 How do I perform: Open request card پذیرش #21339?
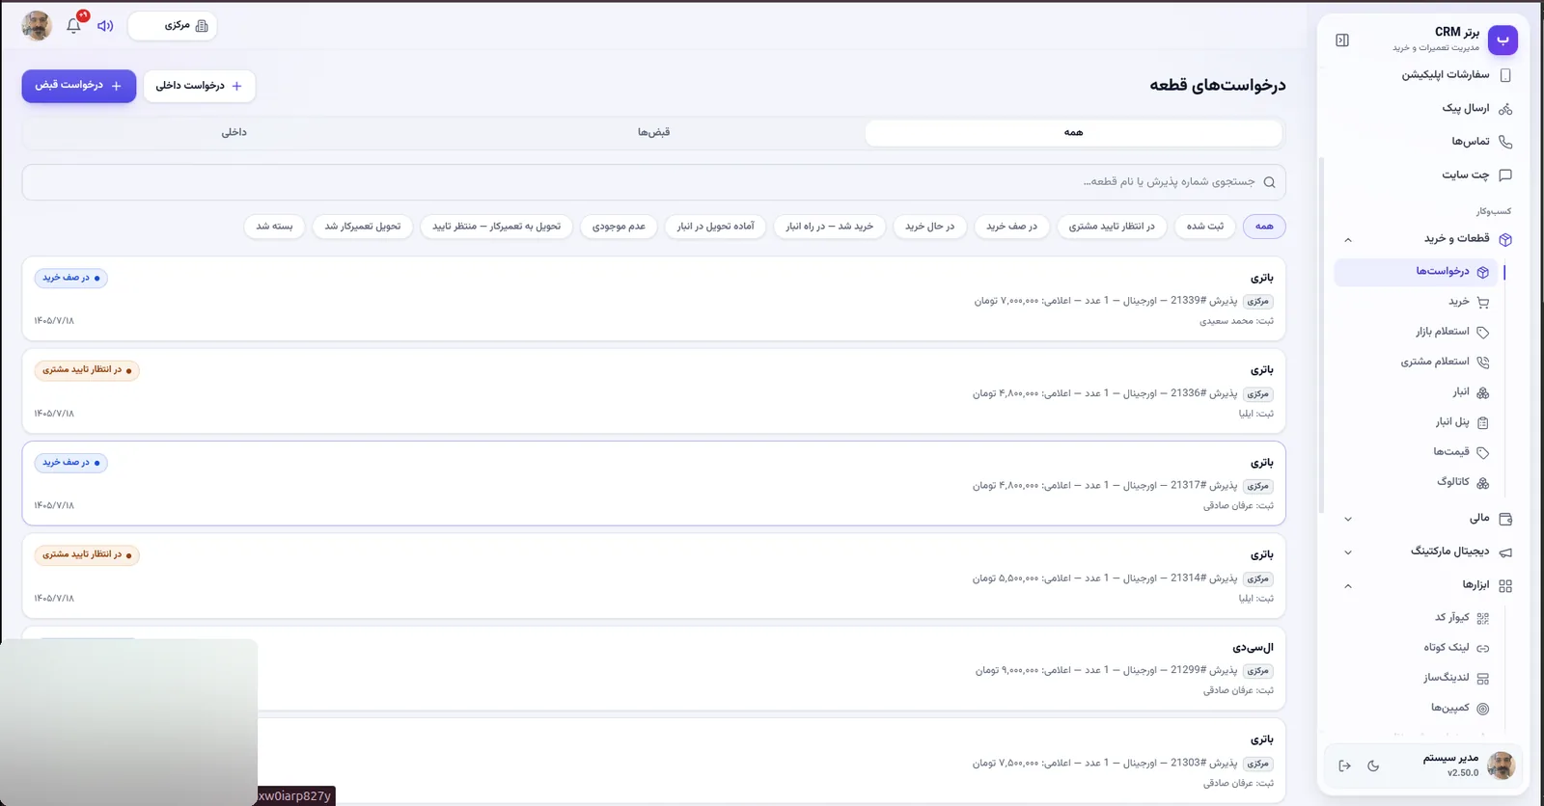[653, 299]
